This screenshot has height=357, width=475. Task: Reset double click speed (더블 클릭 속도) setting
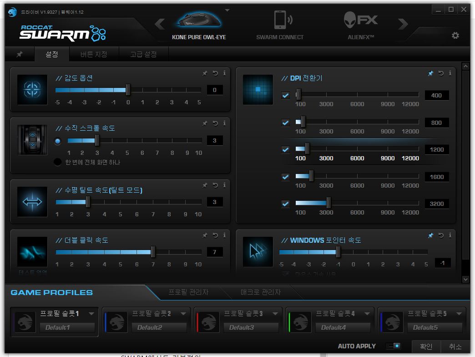coord(215,235)
